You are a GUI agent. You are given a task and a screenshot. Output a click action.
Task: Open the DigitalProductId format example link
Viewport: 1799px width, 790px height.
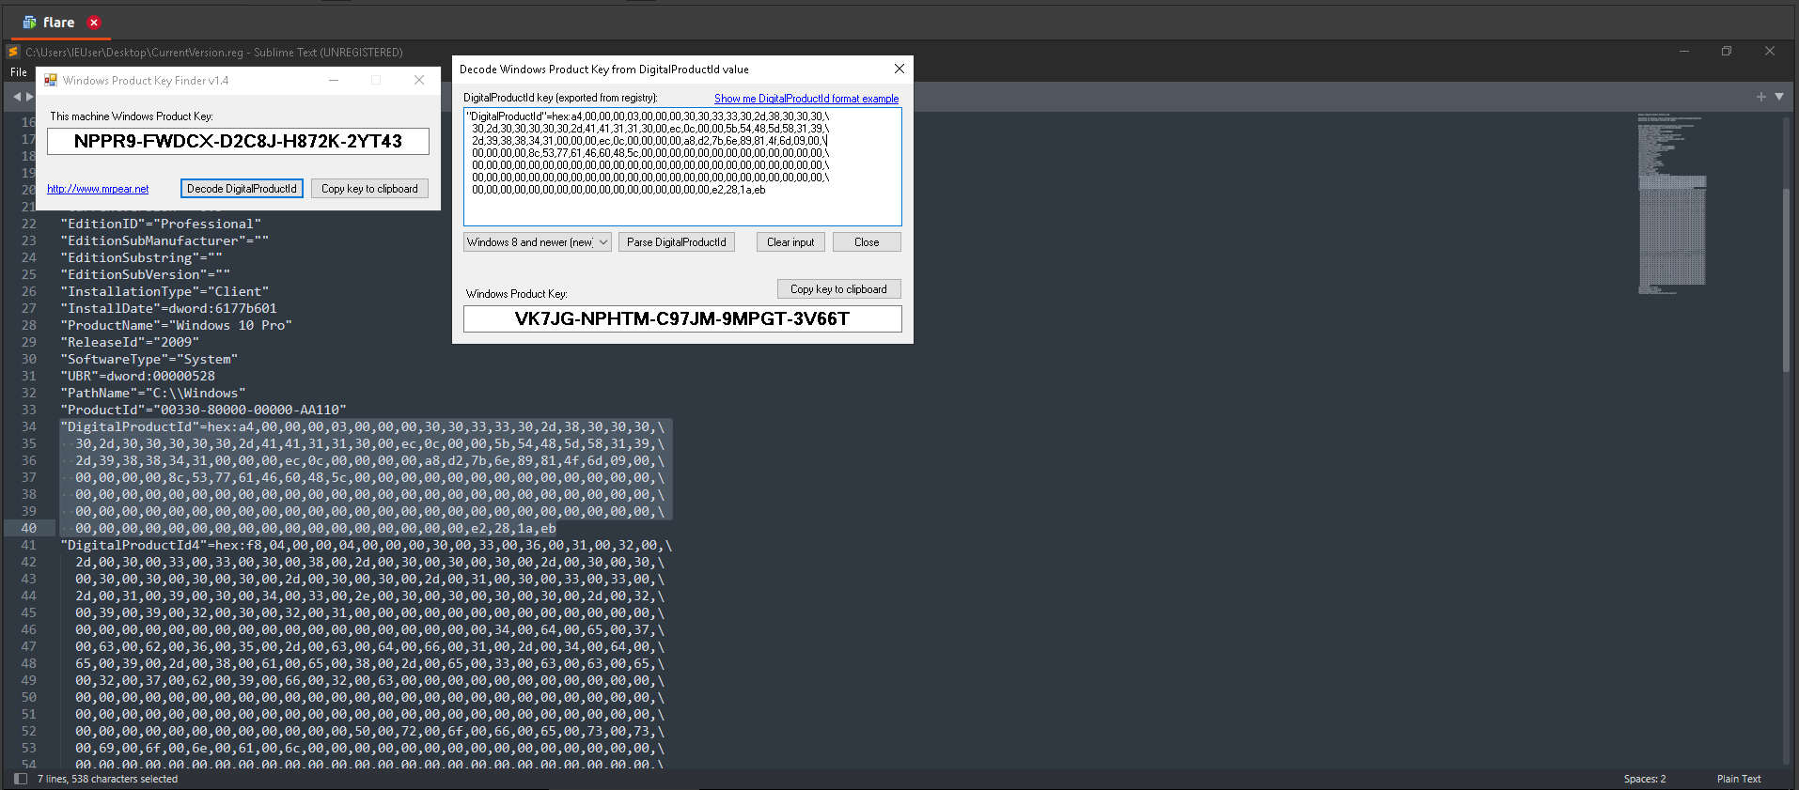pos(806,99)
